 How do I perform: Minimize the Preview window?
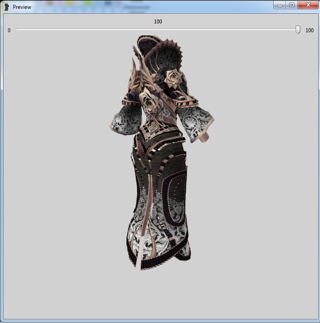(279, 5)
